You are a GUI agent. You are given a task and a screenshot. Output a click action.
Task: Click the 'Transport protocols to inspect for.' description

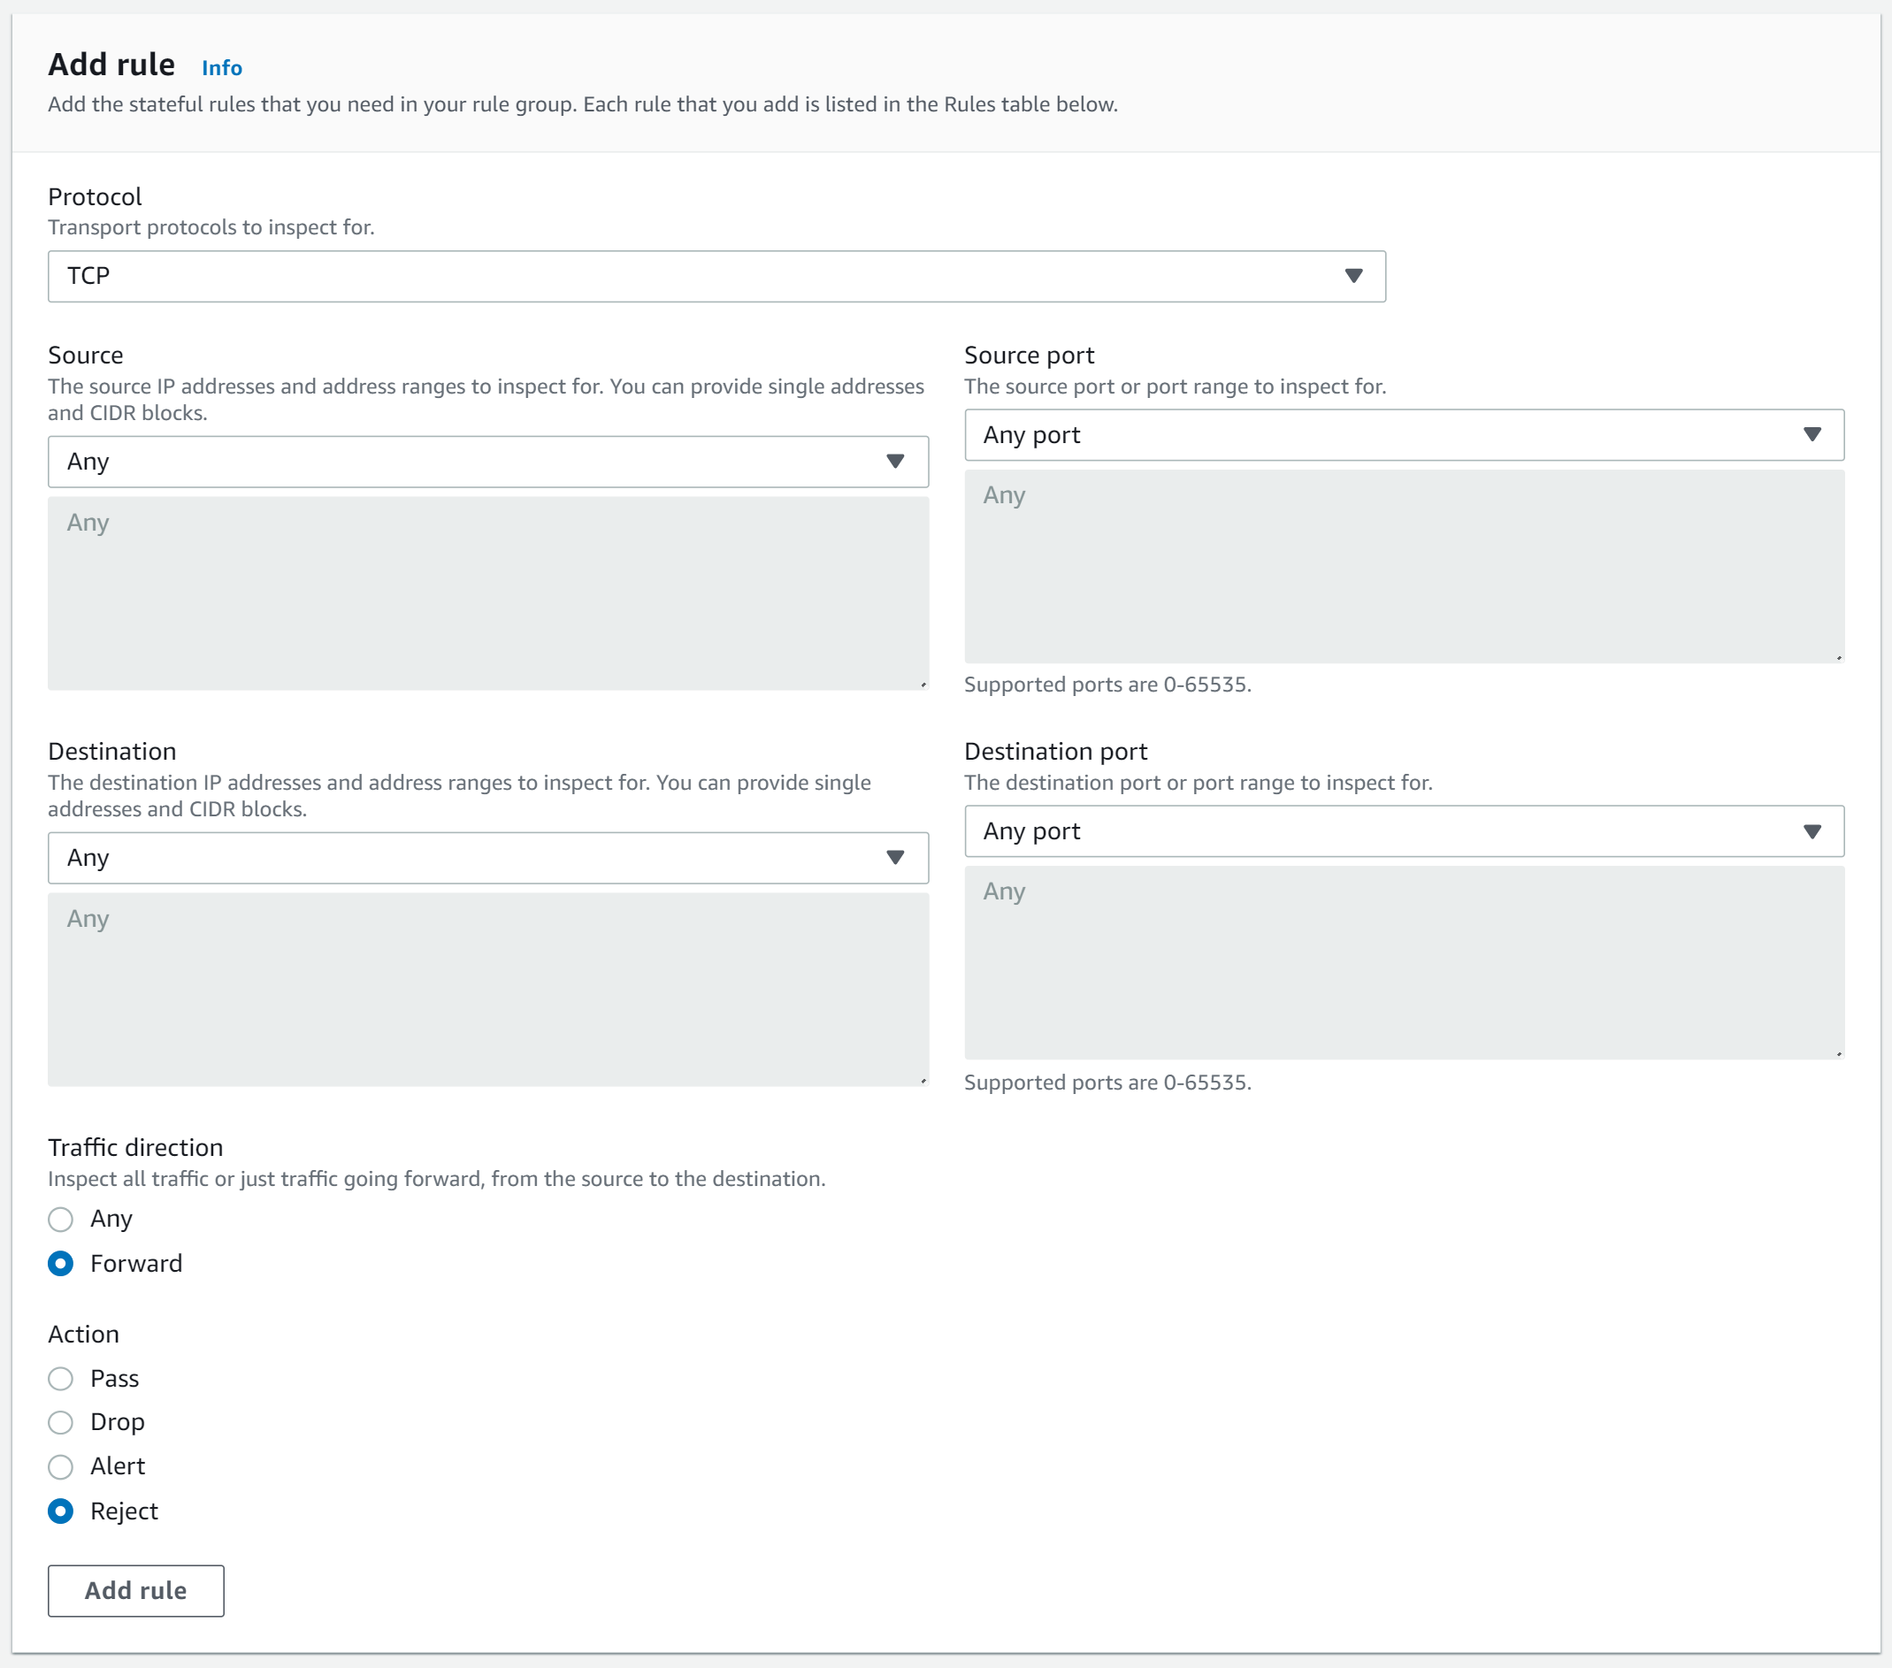pos(211,226)
